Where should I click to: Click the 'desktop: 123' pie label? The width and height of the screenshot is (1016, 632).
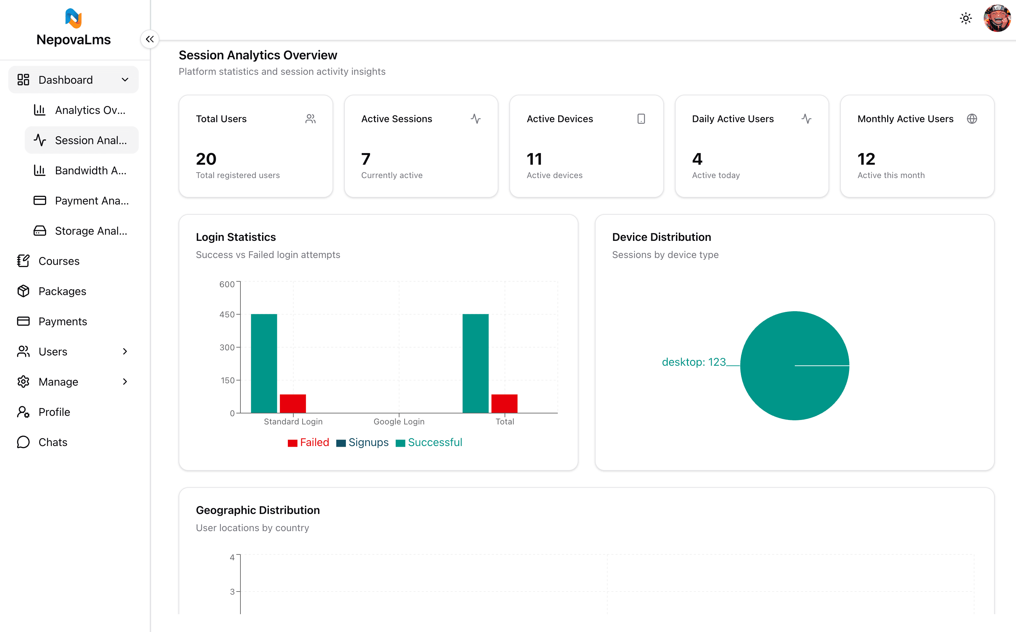point(694,362)
